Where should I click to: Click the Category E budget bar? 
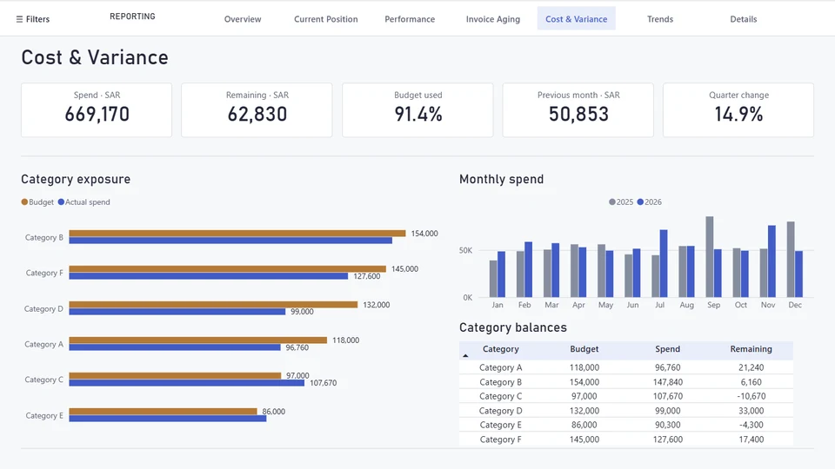tap(163, 412)
